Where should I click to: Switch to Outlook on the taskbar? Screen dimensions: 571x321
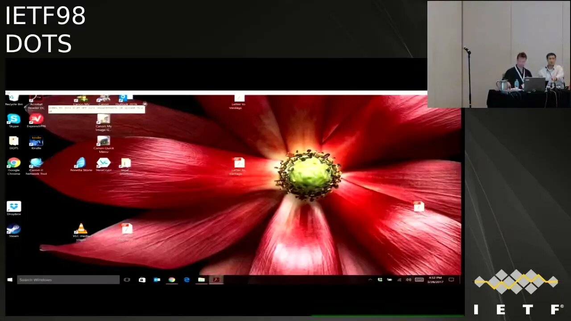click(157, 280)
